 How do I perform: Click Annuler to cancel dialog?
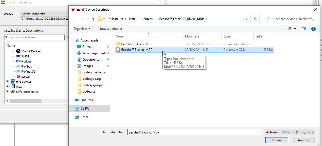click(303, 140)
